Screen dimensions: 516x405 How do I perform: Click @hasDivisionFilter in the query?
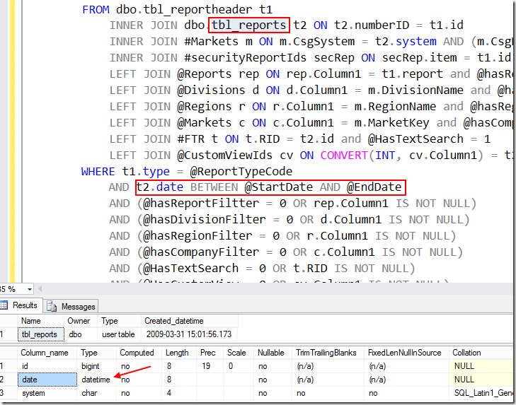(205, 220)
